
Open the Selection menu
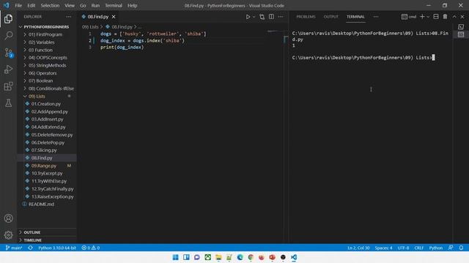[50, 5]
